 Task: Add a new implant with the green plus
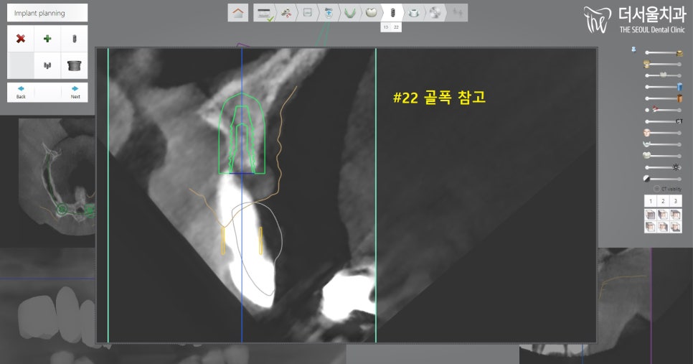47,38
